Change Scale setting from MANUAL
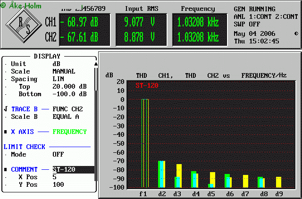 tap(64, 71)
